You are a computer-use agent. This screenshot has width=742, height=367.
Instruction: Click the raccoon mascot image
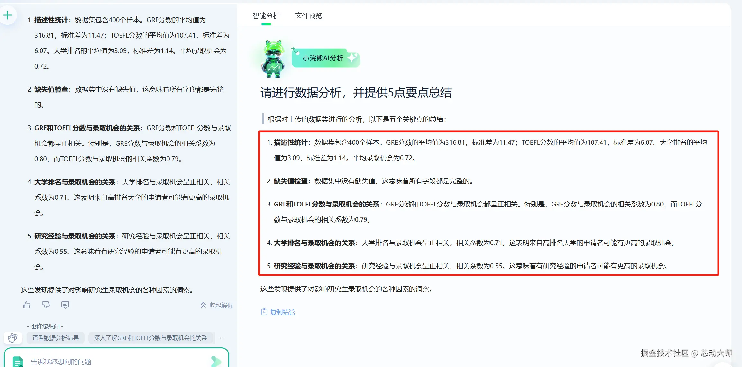[273, 59]
